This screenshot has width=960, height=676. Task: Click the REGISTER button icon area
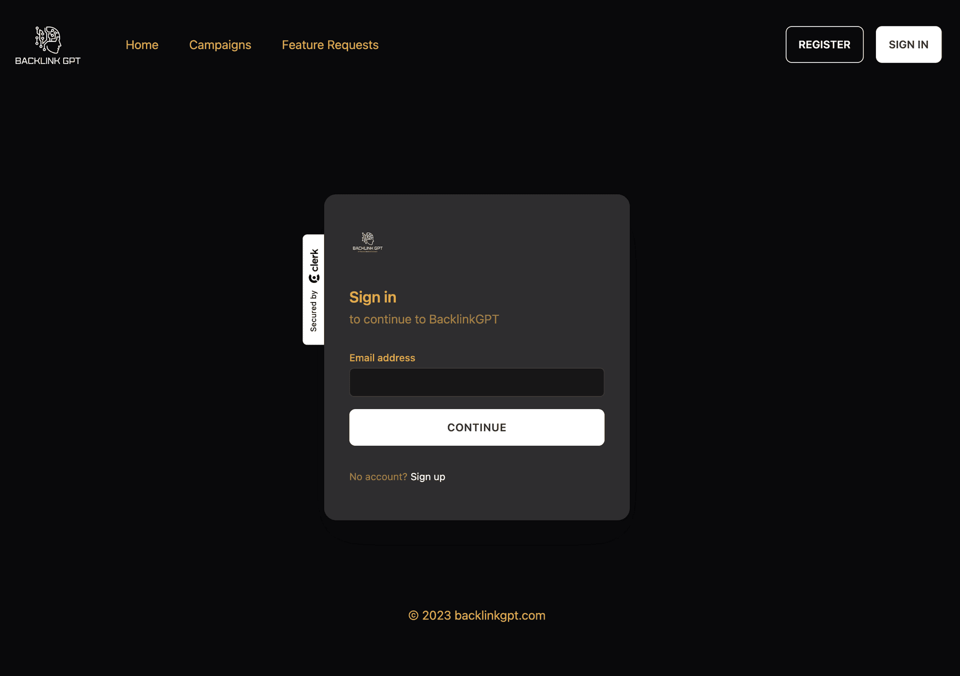click(824, 44)
